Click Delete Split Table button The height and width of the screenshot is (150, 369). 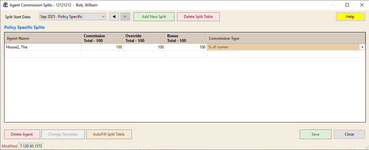tap(198, 17)
